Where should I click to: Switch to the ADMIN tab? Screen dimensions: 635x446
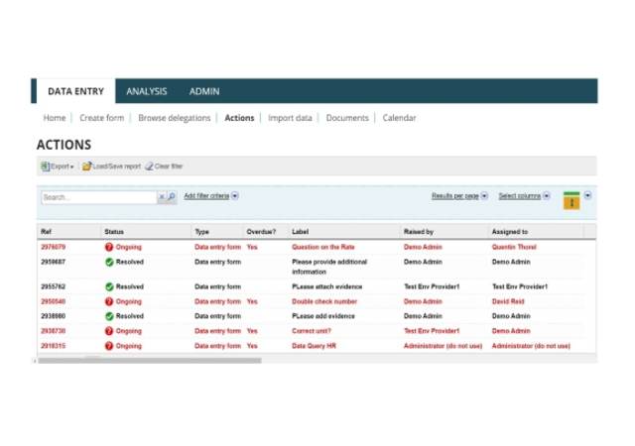tap(204, 91)
